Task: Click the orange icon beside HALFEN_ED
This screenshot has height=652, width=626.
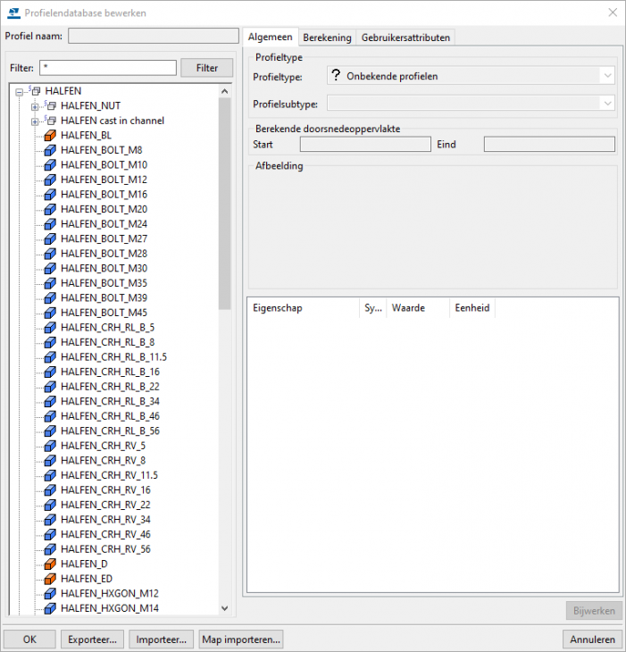Action: point(50,579)
